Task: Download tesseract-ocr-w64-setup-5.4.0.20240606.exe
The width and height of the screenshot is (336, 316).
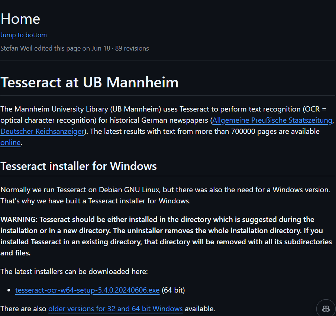Action: (x=87, y=290)
